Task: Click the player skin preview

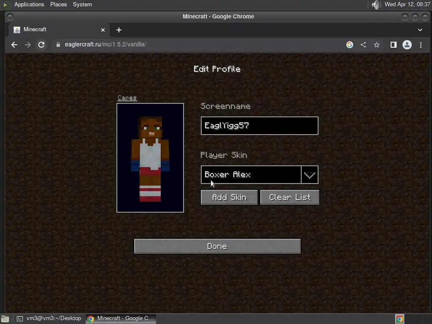Action: tap(150, 158)
